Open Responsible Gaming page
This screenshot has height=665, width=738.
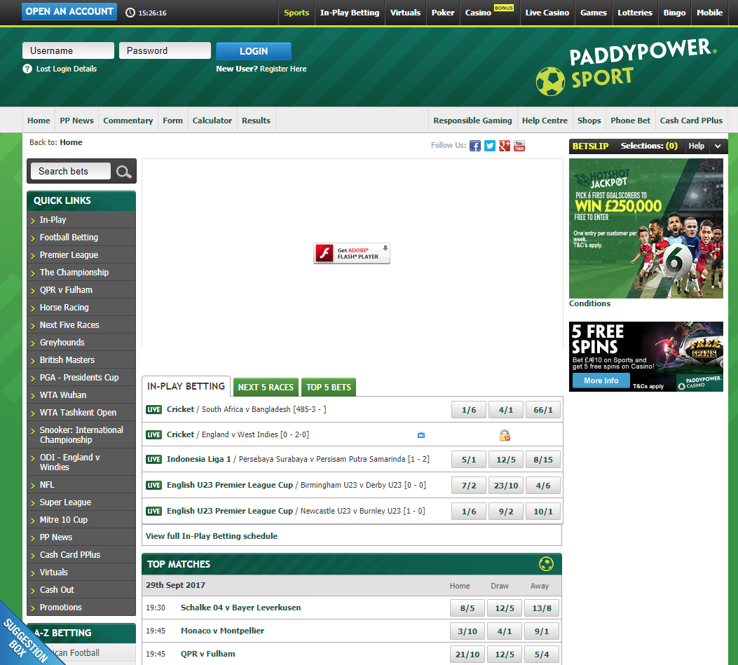pos(472,121)
